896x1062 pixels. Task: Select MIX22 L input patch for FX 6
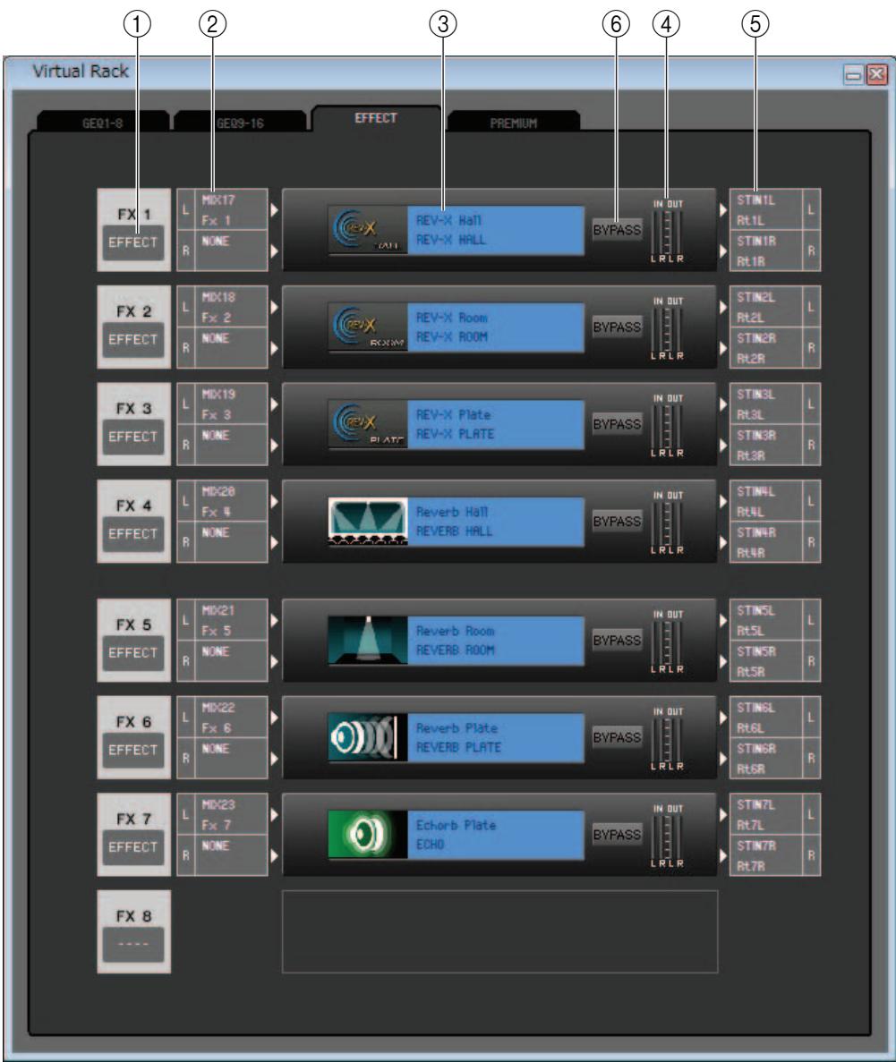pyautogui.click(x=231, y=718)
